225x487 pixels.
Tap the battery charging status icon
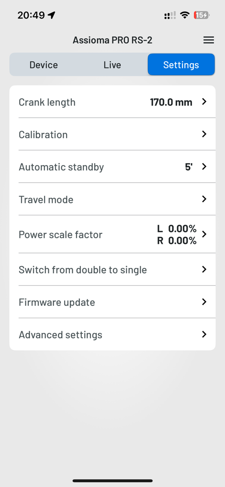pos(202,15)
